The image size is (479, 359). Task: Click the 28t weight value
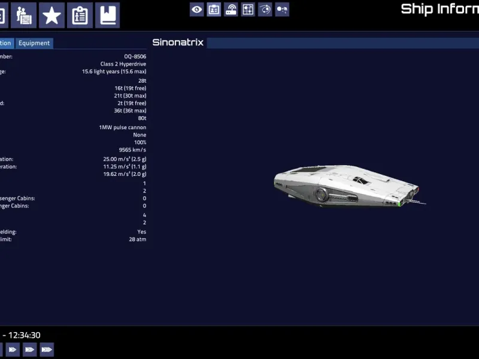142,81
